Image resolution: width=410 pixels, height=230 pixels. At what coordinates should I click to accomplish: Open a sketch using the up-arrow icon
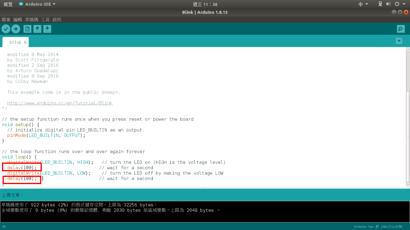[37, 29]
